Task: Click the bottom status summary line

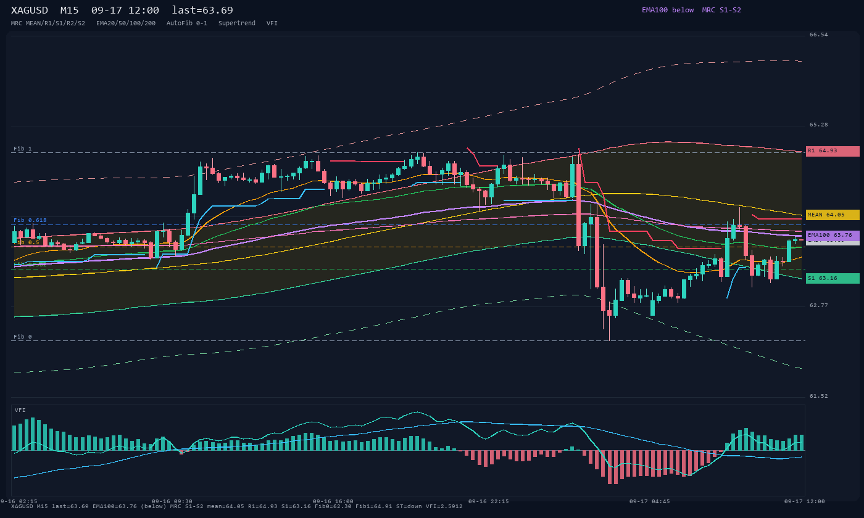Action: pyautogui.click(x=237, y=506)
